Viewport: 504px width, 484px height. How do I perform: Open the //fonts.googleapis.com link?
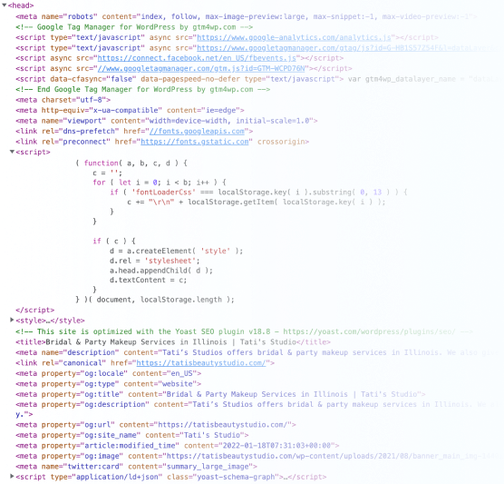pyautogui.click(x=197, y=132)
